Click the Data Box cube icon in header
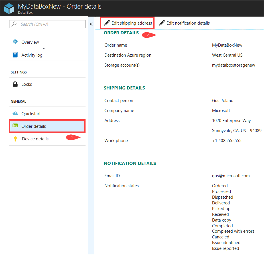Viewport: 264px width, 255px height. (x=9, y=8)
